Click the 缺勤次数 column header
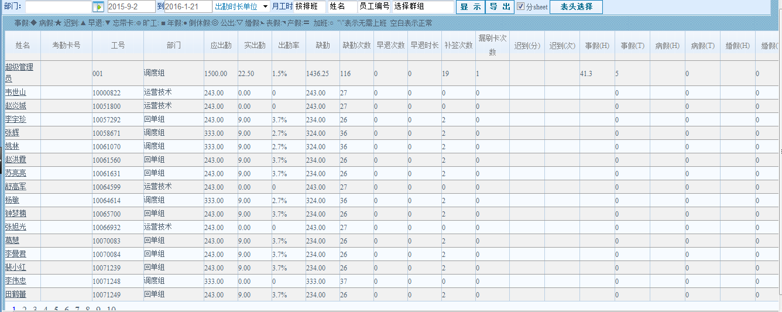This screenshot has height=312, width=782. tap(356, 45)
